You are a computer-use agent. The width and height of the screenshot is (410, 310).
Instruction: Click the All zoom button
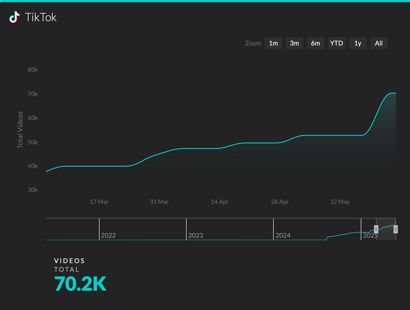point(379,43)
